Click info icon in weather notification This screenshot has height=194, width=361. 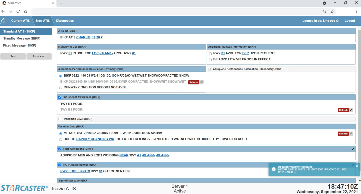274,169
